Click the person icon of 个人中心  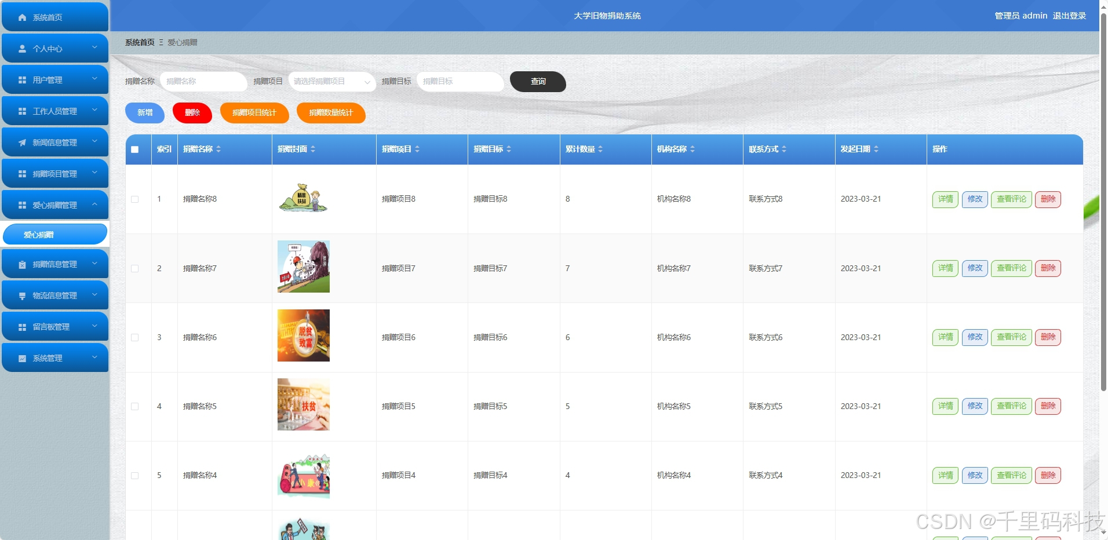tap(23, 49)
